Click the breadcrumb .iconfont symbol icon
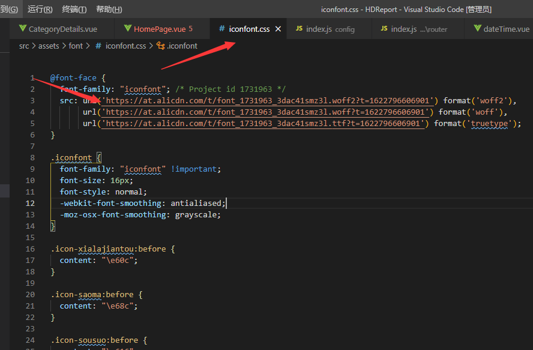Viewport: 533px width, 350px height. click(x=160, y=46)
